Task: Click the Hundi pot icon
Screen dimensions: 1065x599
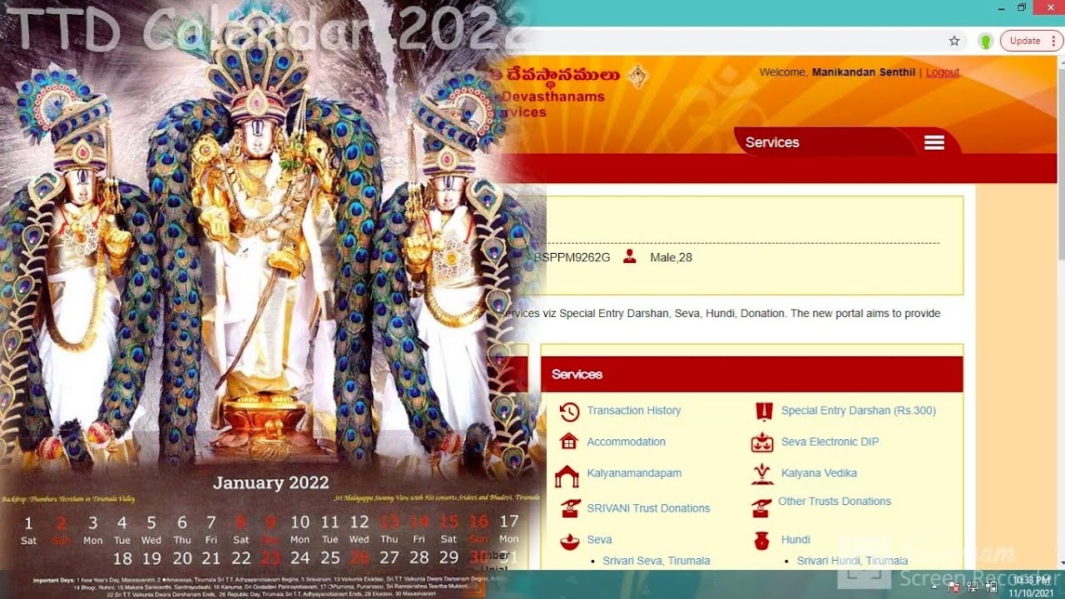Action: [761, 542]
